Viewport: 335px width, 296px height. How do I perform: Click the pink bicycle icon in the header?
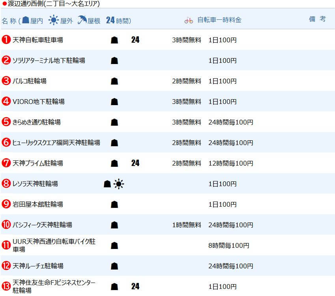189,20
